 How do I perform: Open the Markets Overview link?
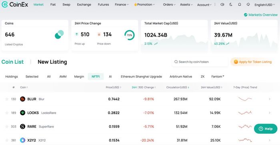coord(261,15)
